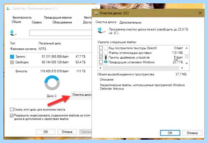Click the disk usage donut chart
The height and width of the screenshot is (143, 208).
point(52,83)
